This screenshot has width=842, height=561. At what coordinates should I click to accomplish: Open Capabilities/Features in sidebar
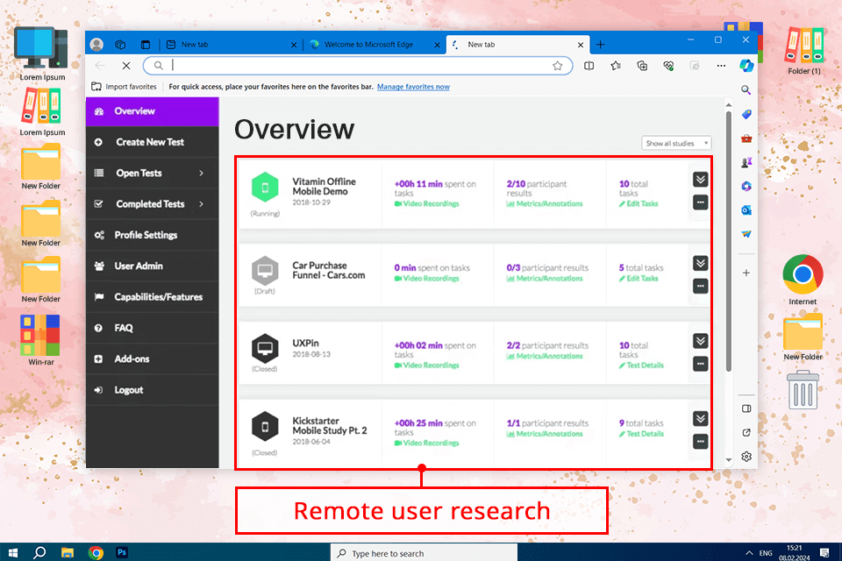tap(152, 297)
